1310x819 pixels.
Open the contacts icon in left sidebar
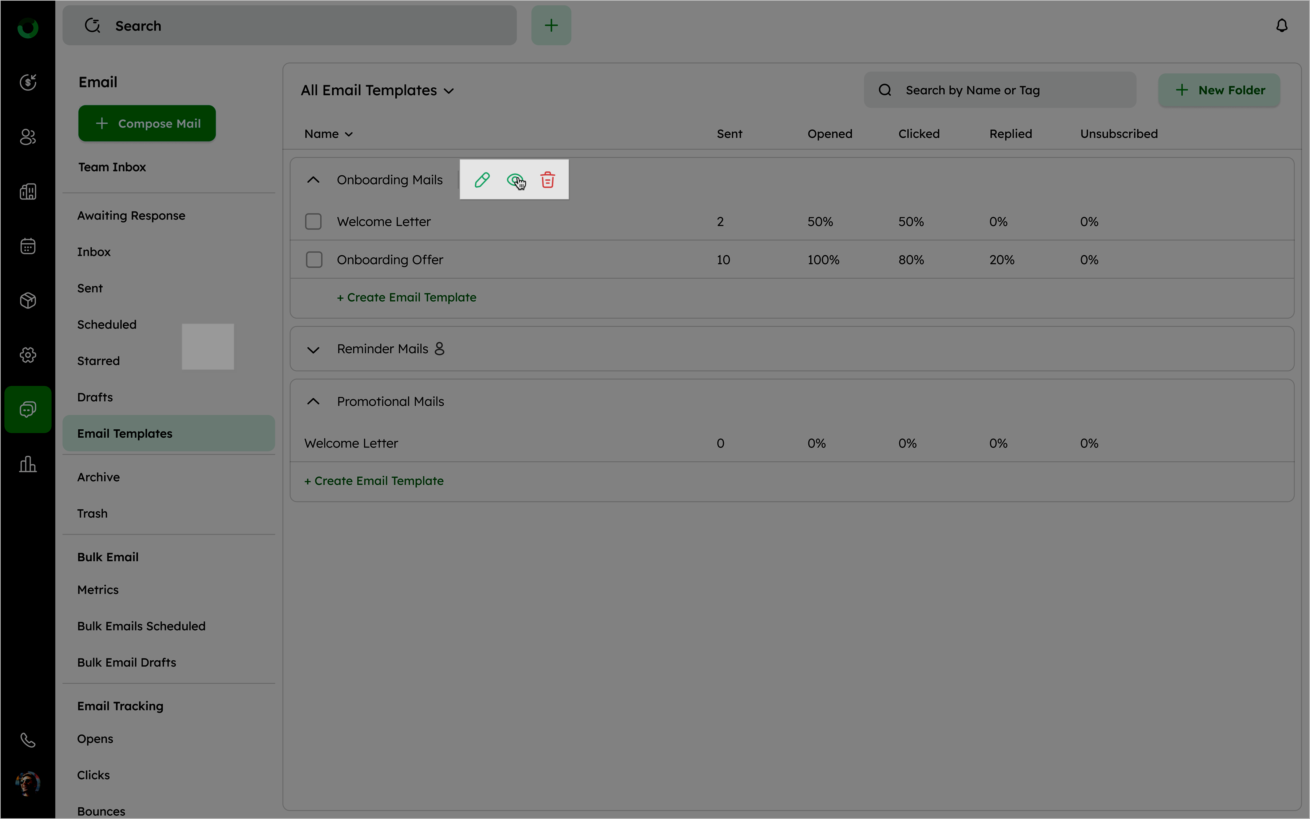[28, 137]
